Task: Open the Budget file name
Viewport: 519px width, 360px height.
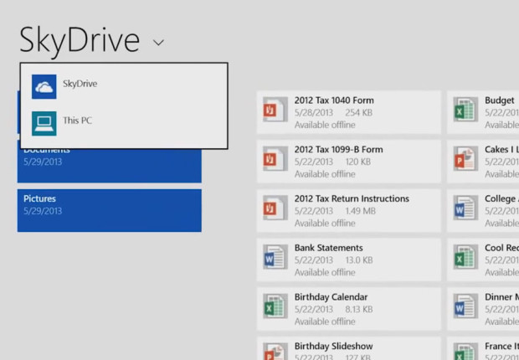Action: (x=500, y=100)
